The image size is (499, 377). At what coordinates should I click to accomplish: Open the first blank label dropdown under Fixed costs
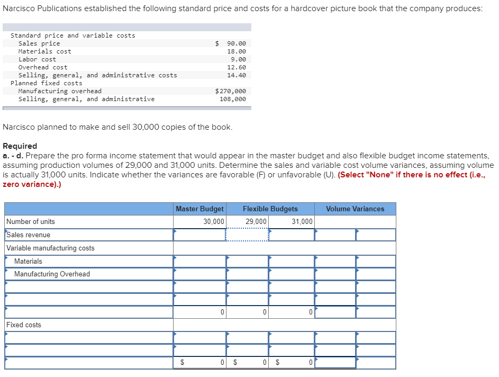tap(89, 337)
